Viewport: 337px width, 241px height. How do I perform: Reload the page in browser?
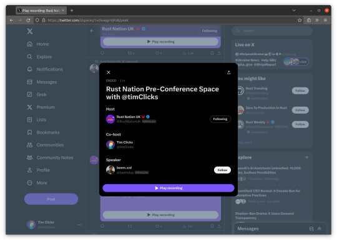click(28, 20)
